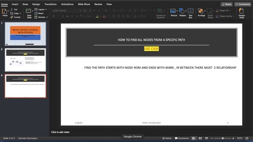
Task: Open the Animations tab
Action: [x=67, y=4]
